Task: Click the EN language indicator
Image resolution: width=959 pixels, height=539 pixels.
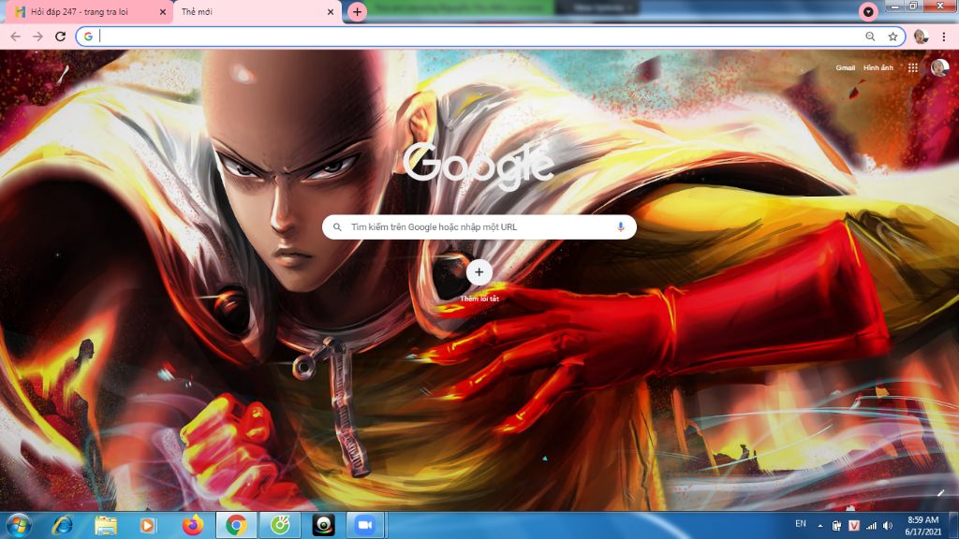Action: click(801, 524)
